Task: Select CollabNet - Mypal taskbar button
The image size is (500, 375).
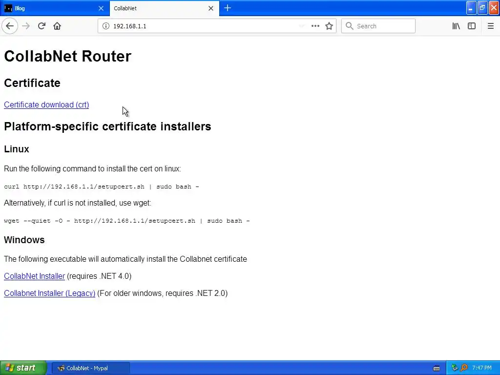Action: point(90,368)
